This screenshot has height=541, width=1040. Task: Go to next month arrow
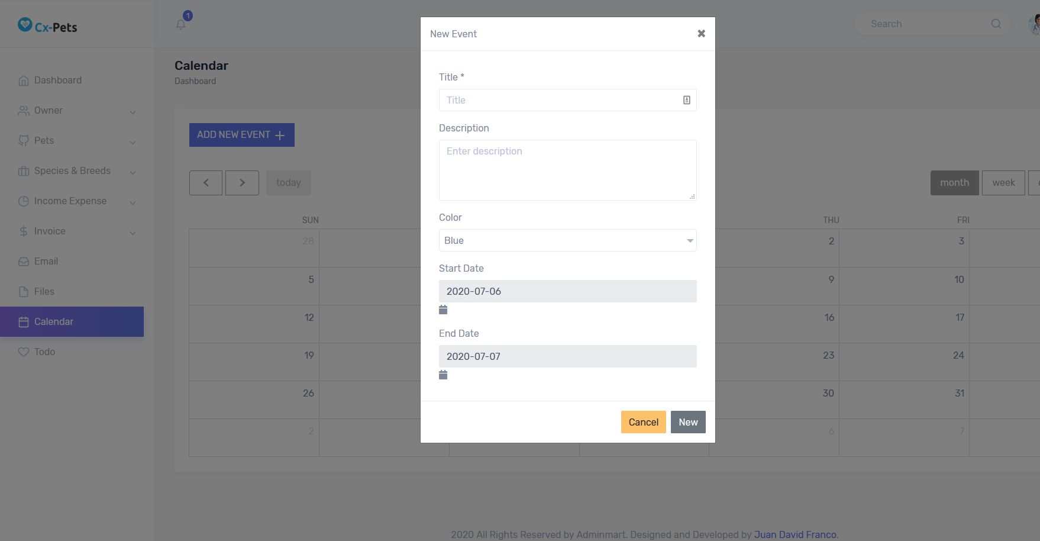242,183
